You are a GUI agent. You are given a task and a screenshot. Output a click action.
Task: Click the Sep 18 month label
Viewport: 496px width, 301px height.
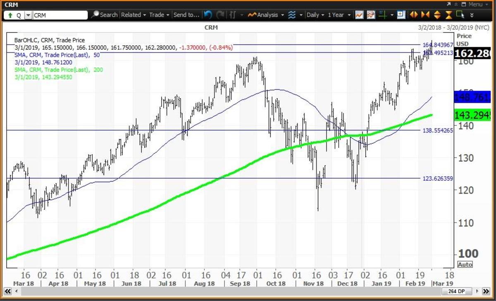click(240, 284)
